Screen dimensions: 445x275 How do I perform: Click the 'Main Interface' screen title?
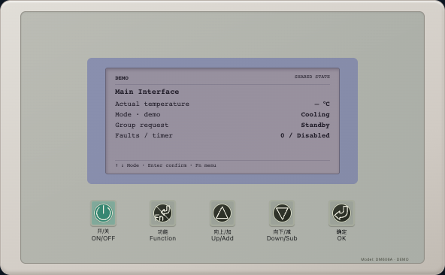147,92
